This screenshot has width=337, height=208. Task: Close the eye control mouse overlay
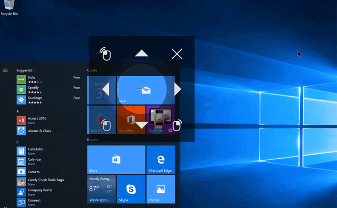pyautogui.click(x=177, y=54)
